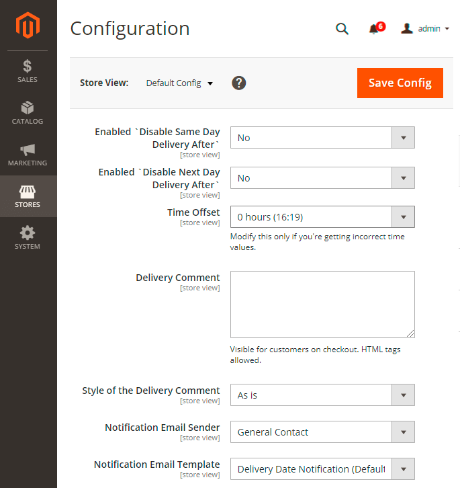The image size is (460, 488).
Task: Open notifications bell with 6 alerts
Action: pyautogui.click(x=375, y=29)
